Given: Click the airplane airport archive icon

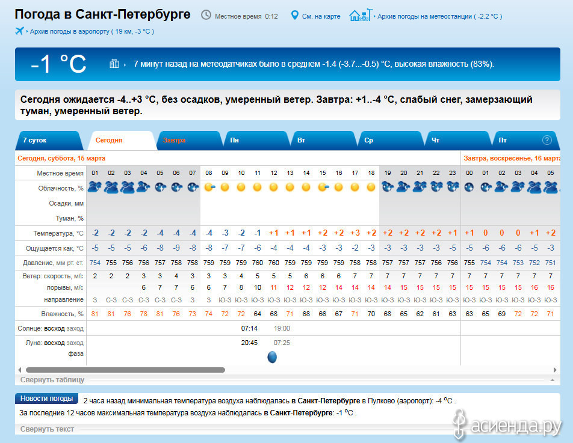Looking at the screenshot, I should (19, 31).
